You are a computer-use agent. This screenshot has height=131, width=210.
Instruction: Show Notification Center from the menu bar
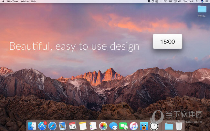206,2
